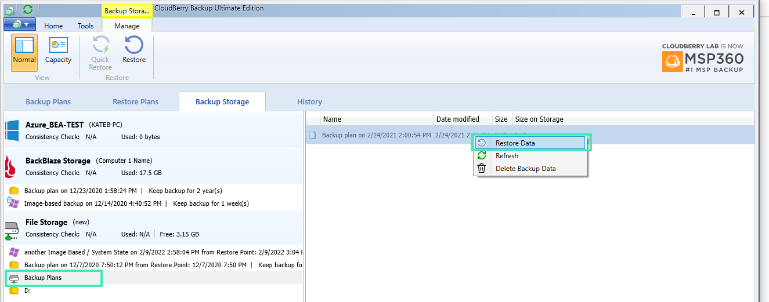Click the D: folder icon
Screen dimensions: 769x302
(13, 290)
